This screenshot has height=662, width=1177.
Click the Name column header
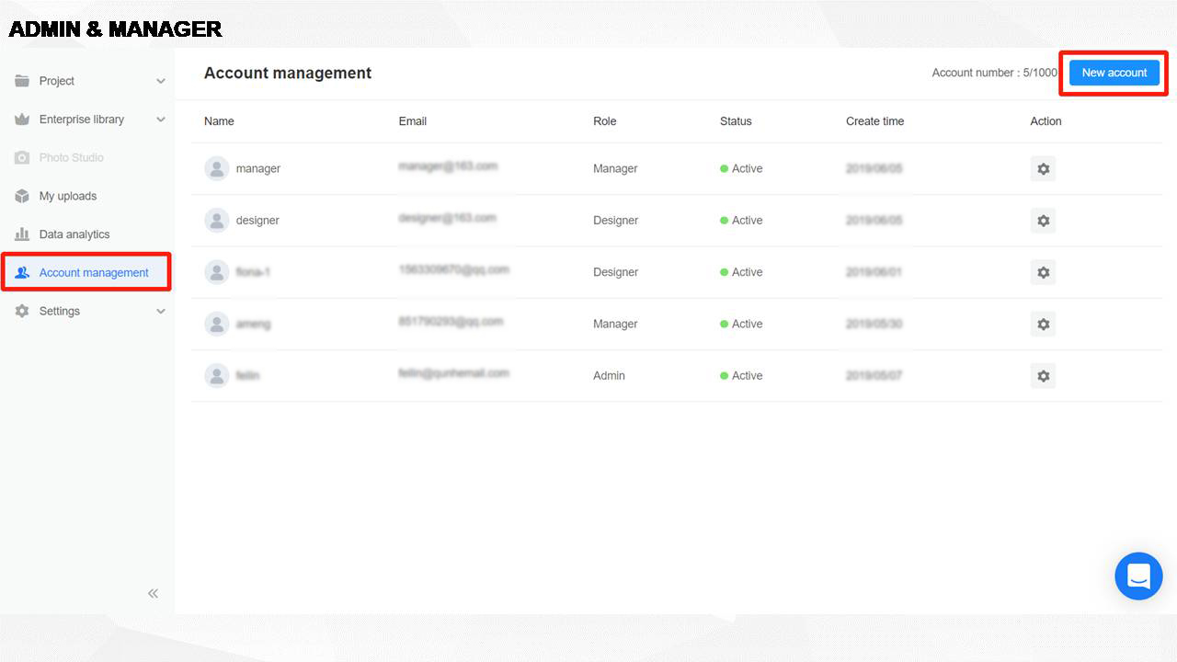219,121
